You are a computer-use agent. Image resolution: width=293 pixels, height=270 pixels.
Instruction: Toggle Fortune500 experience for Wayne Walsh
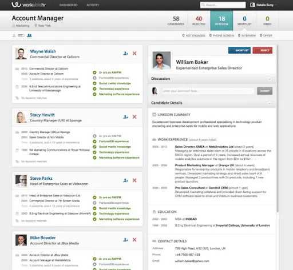coord(94,78)
